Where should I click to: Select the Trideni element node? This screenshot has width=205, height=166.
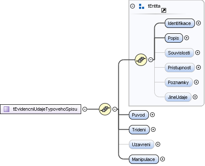(139, 130)
